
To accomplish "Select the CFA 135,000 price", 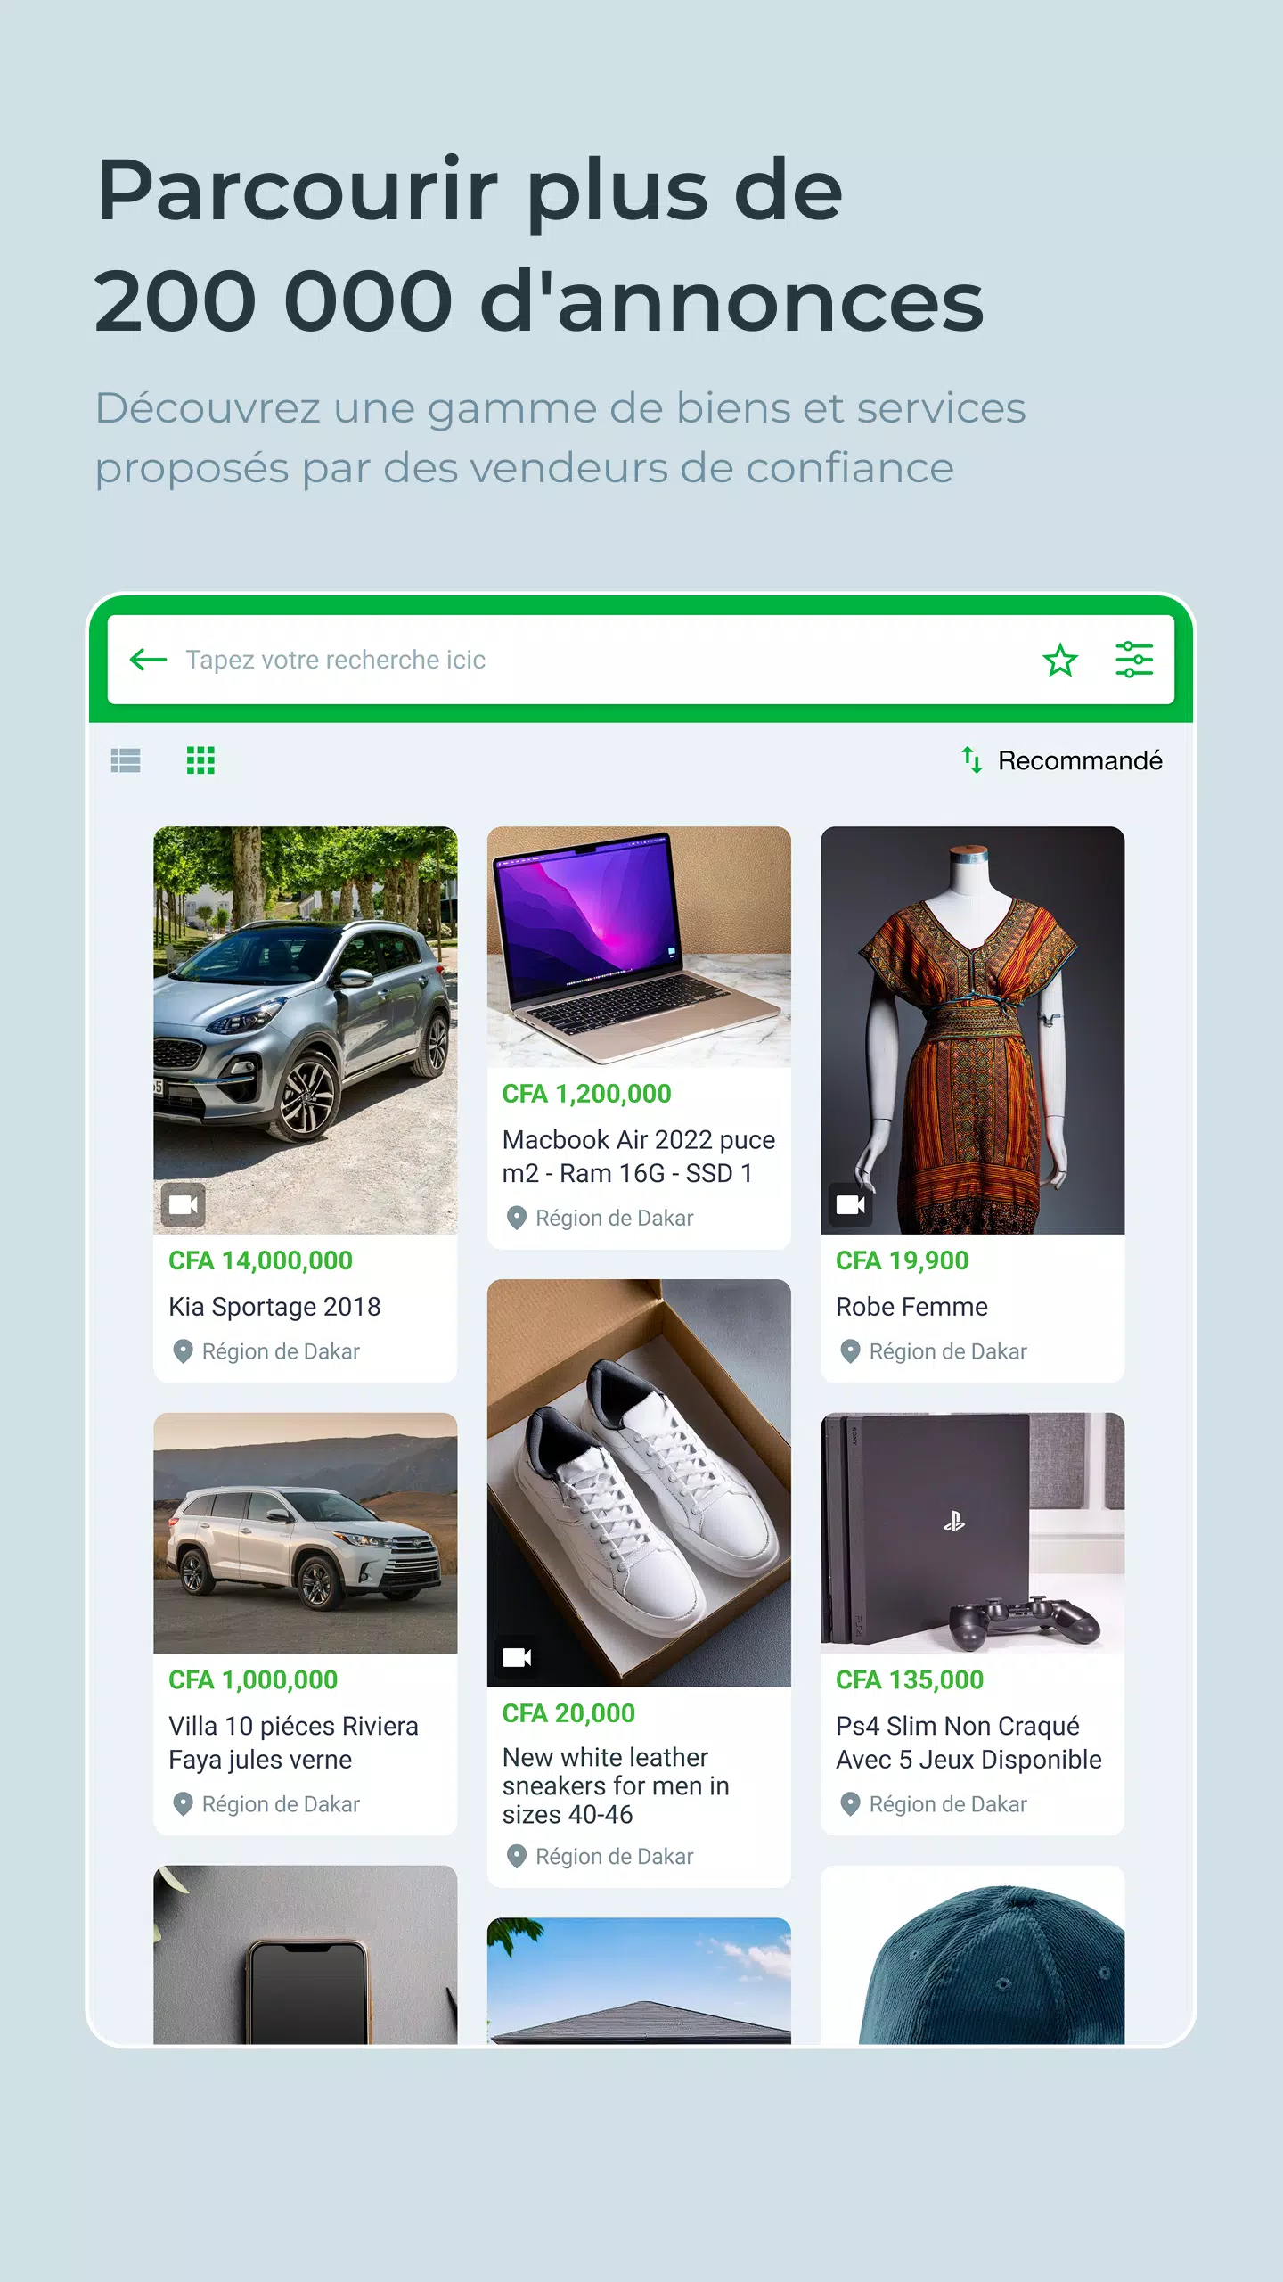I will click(910, 1679).
